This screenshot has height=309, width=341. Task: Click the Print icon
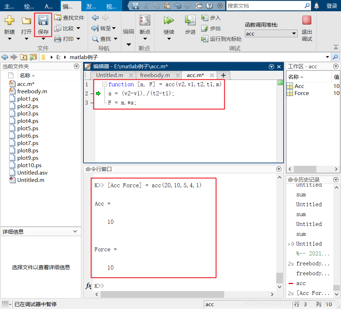[58, 39]
